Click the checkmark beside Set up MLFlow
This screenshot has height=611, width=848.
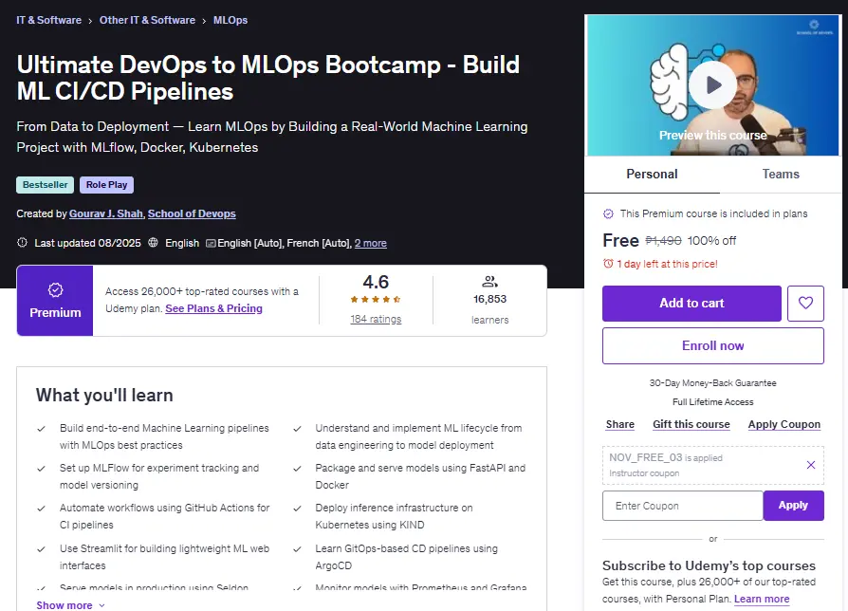(x=41, y=469)
